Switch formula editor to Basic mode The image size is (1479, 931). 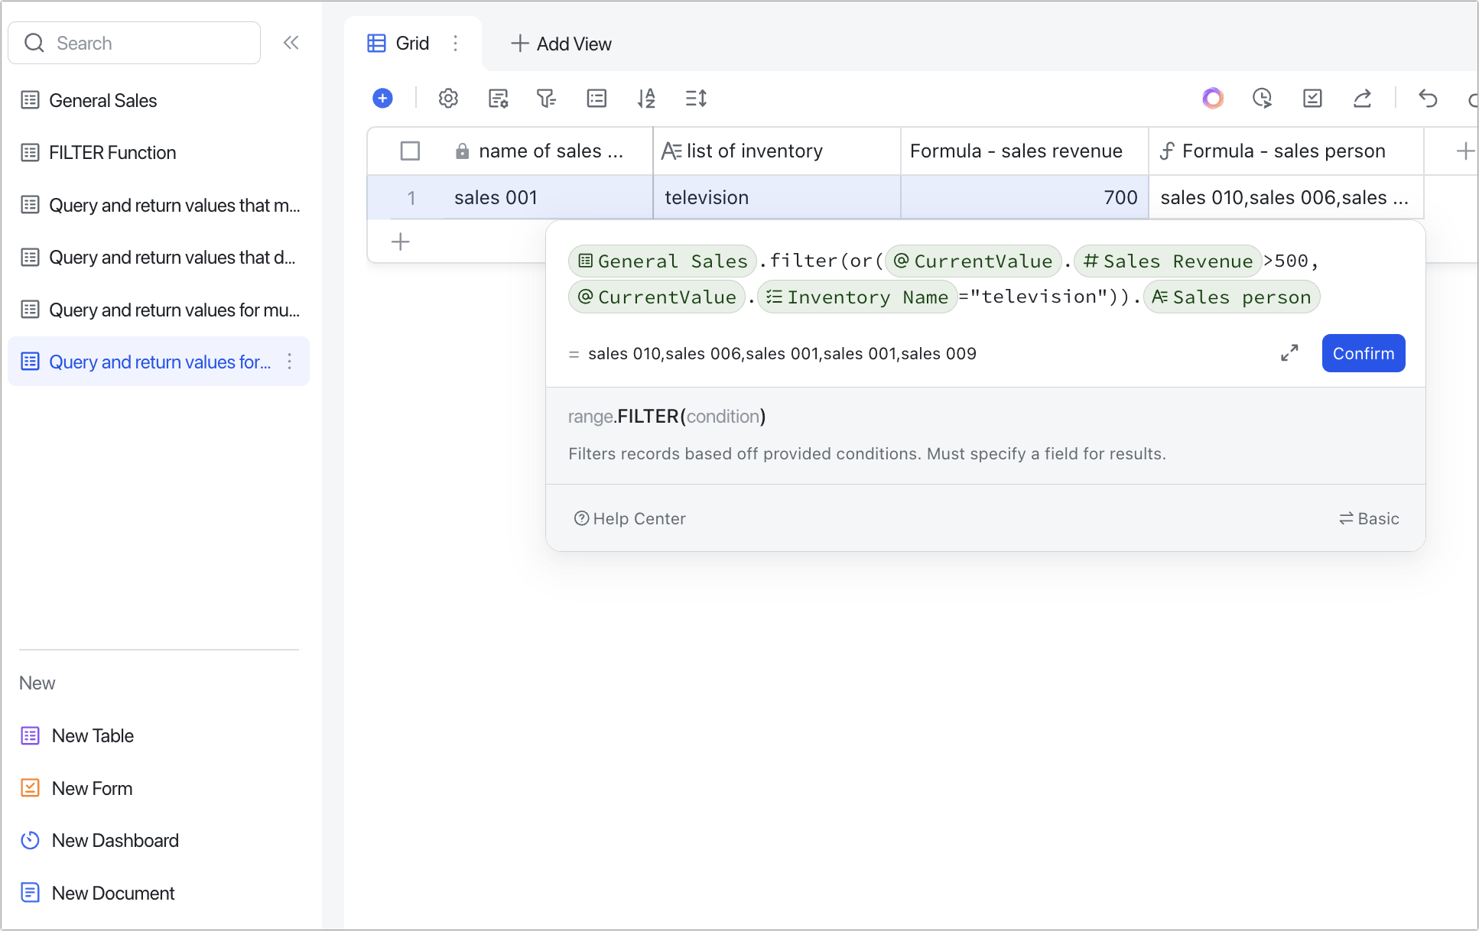coord(1369,519)
